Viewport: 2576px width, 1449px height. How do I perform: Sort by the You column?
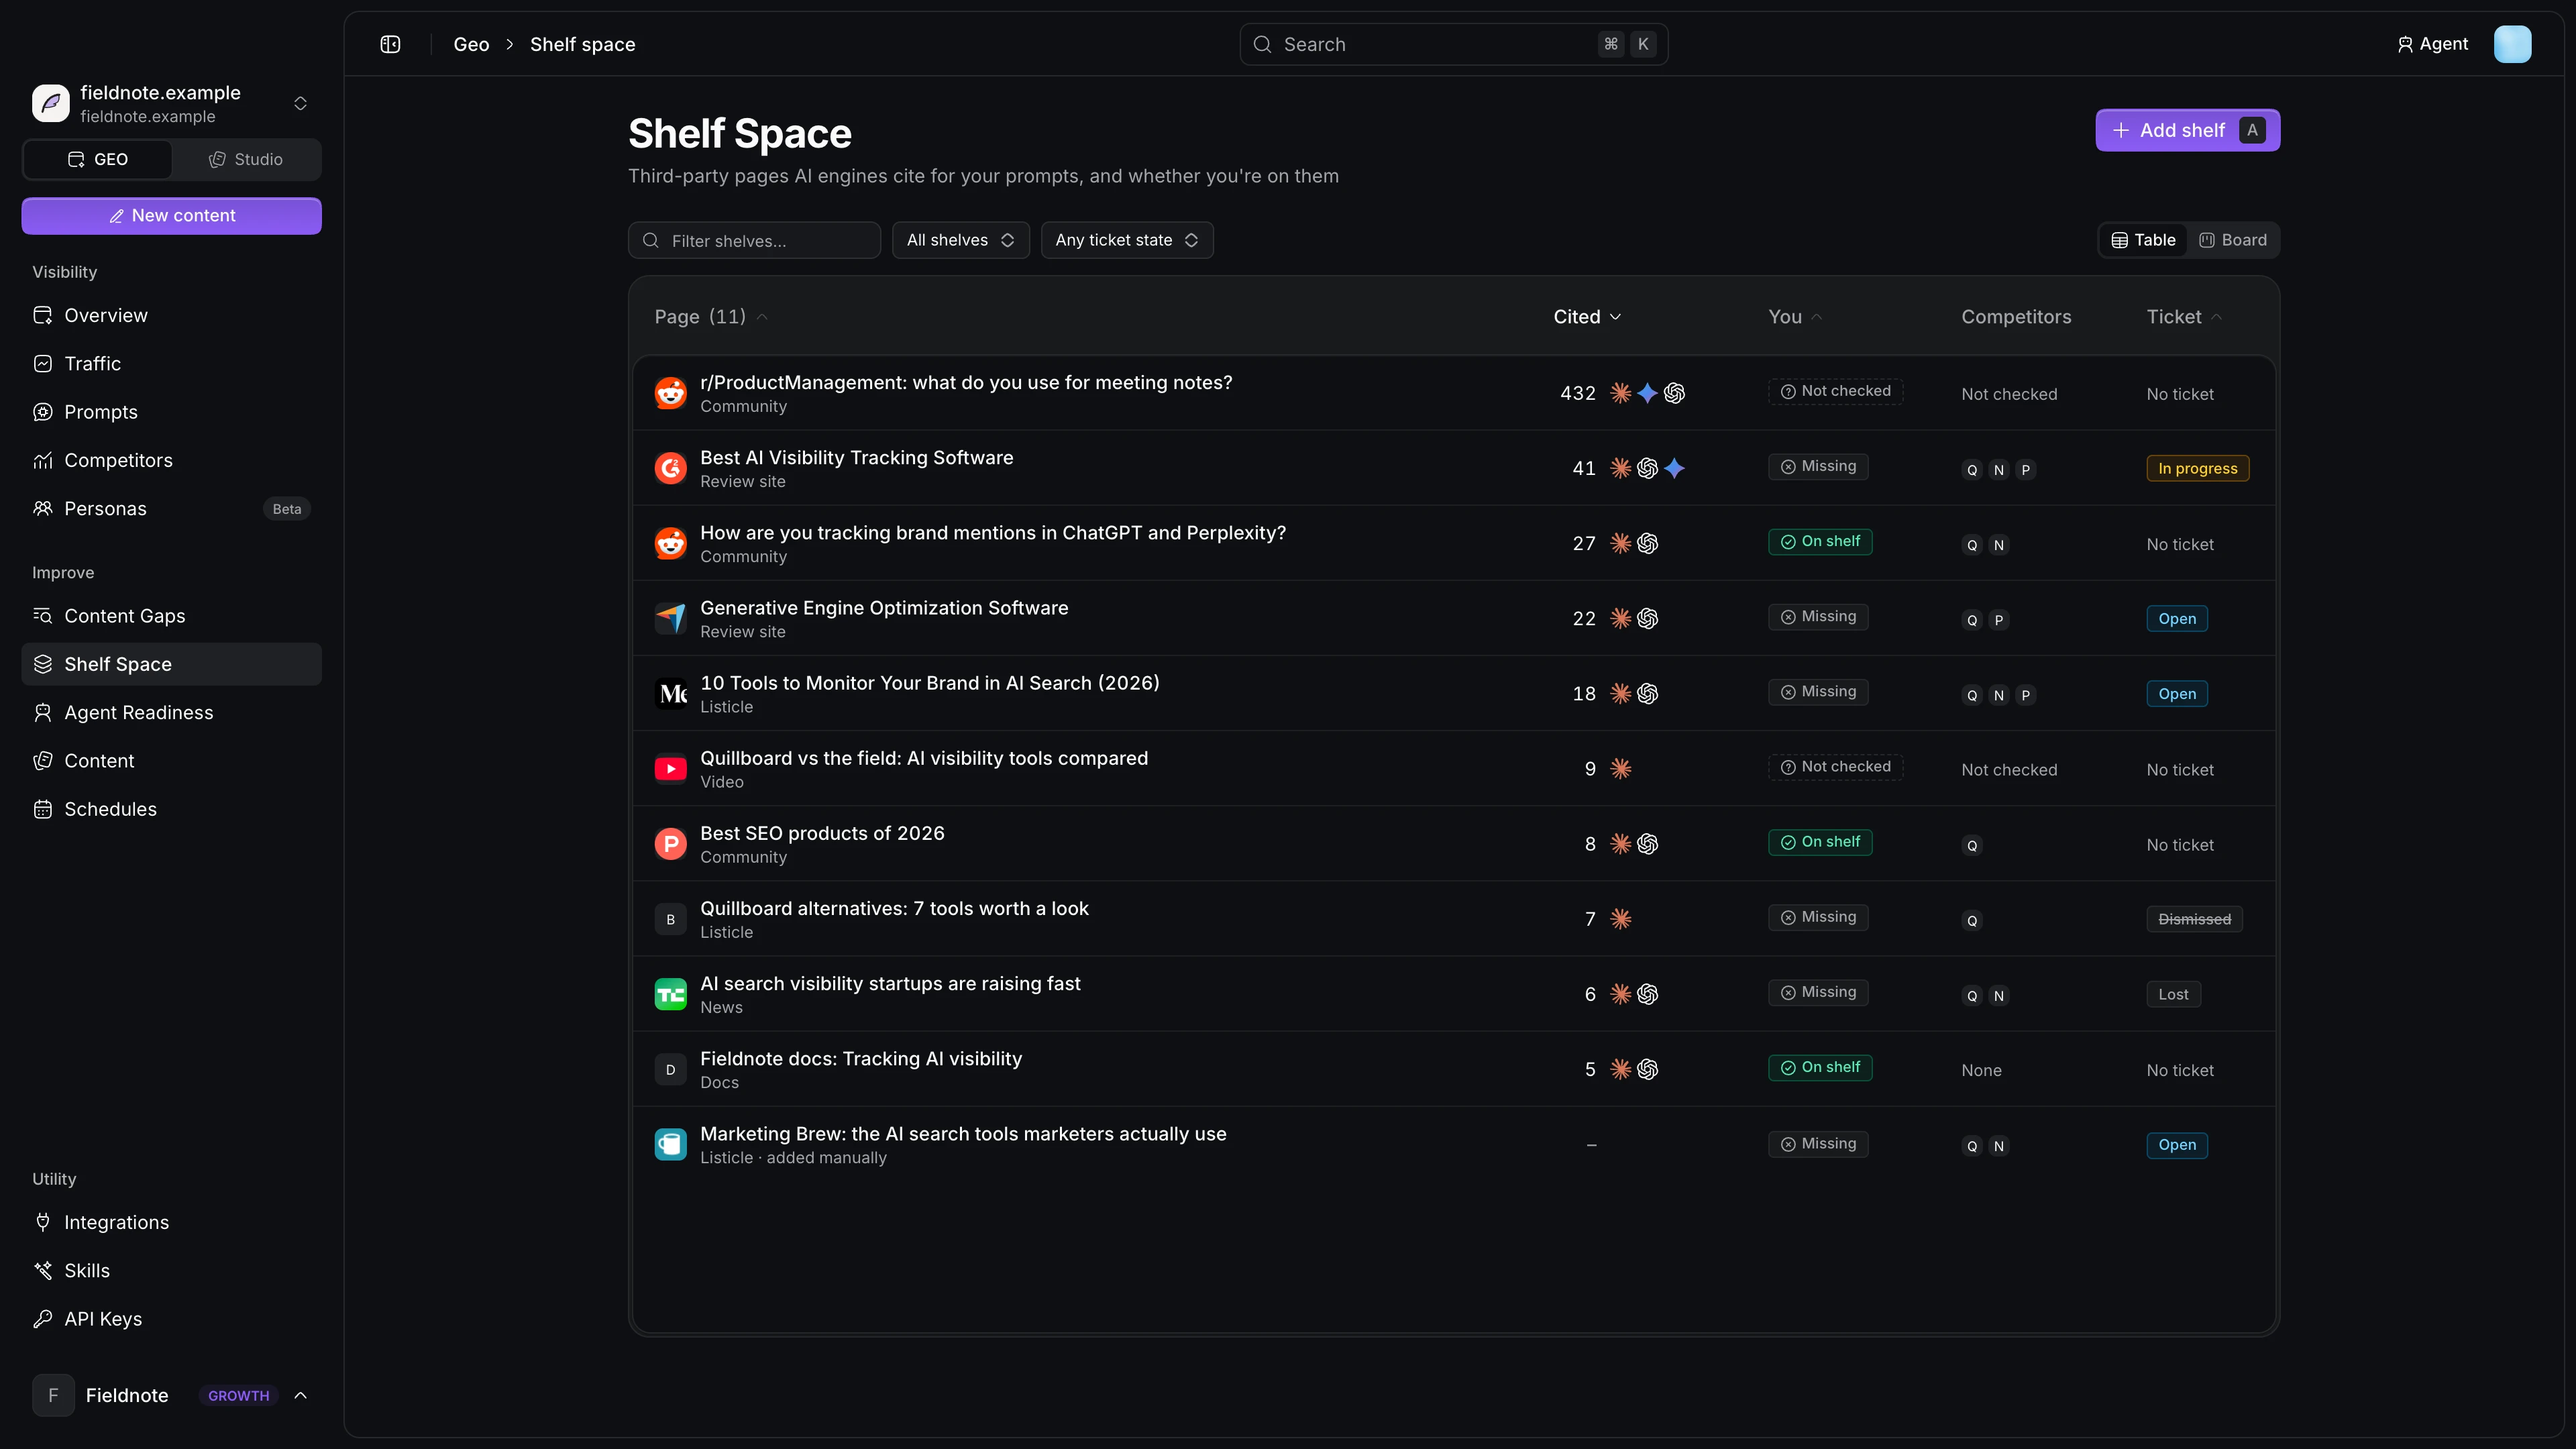(1795, 317)
